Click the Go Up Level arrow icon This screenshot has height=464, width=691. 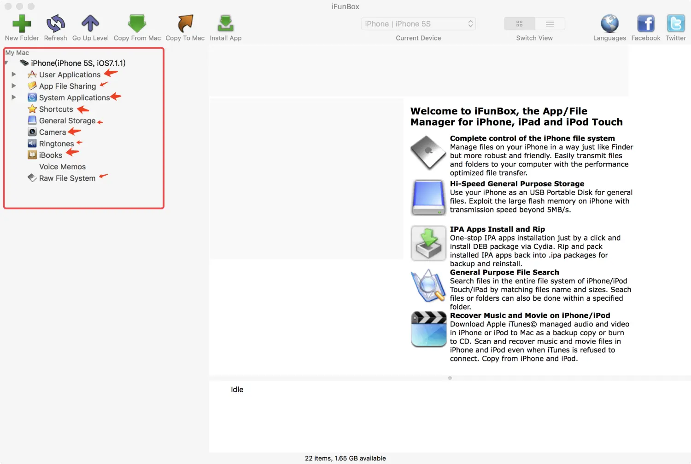point(90,23)
